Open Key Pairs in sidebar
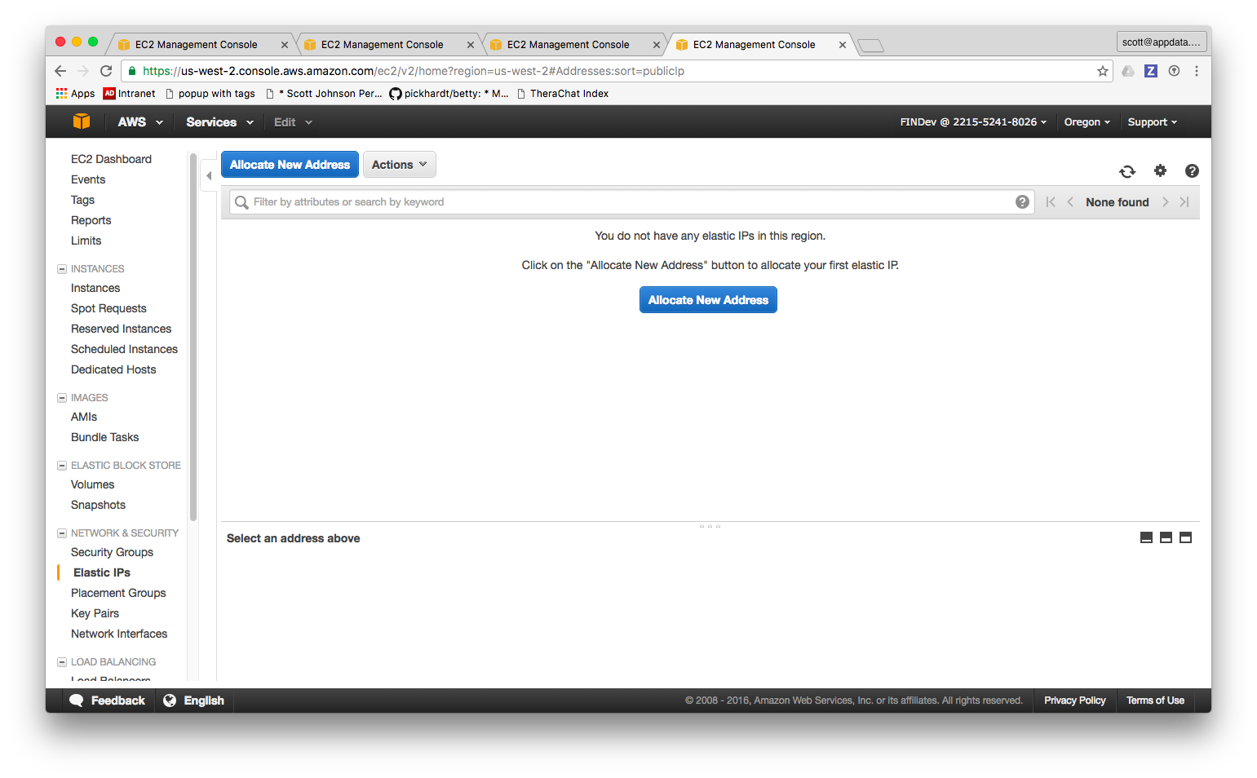The width and height of the screenshot is (1257, 778). [95, 613]
